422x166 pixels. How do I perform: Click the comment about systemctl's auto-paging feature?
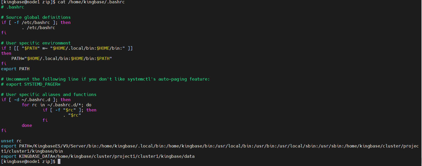click(x=105, y=79)
